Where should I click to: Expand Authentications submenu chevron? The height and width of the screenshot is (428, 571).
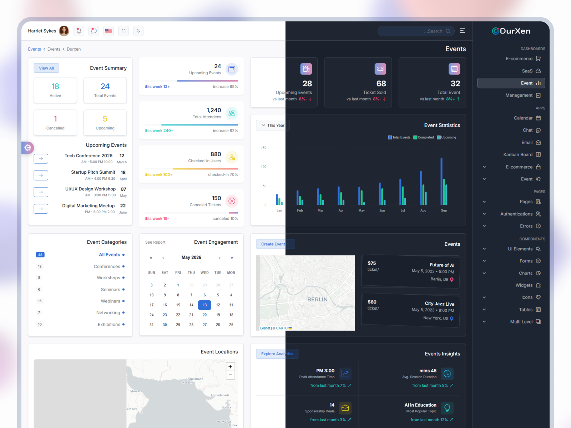(x=484, y=214)
